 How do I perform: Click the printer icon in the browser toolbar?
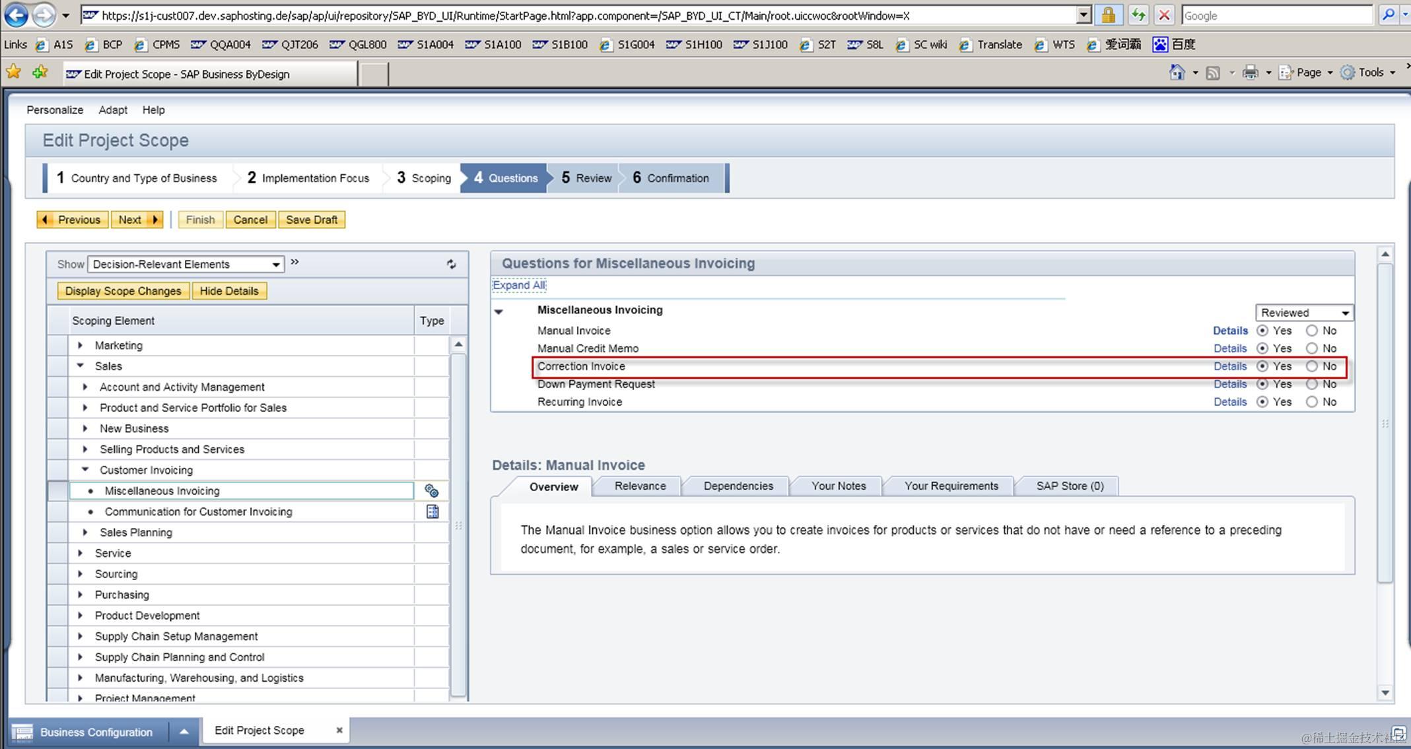click(x=1250, y=73)
